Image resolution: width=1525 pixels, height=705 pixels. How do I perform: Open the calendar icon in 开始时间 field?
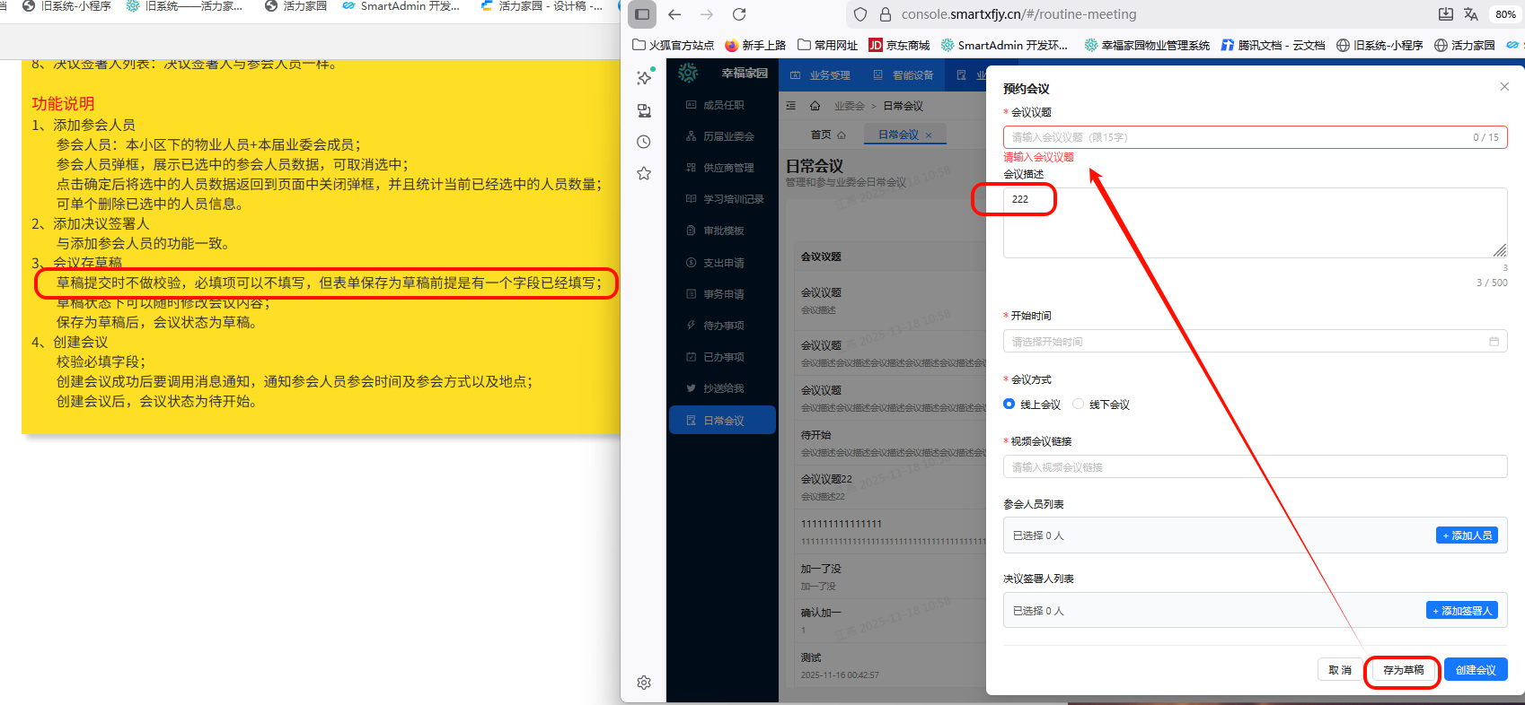pyautogui.click(x=1494, y=342)
